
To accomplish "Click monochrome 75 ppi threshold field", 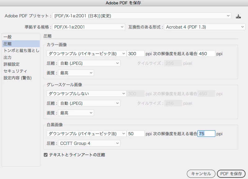I will coord(206,134).
